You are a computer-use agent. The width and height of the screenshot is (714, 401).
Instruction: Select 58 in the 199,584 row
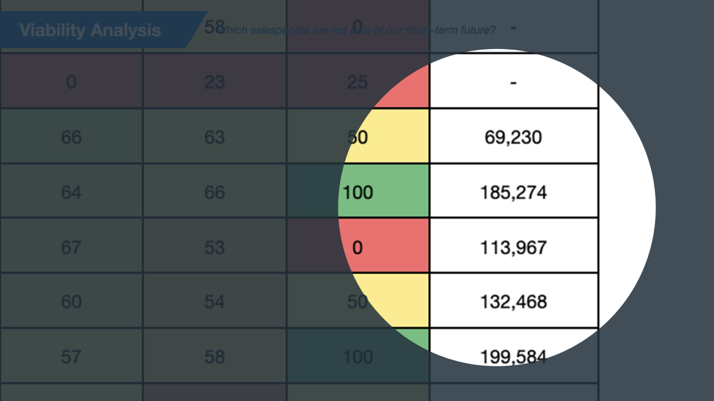[x=215, y=356]
